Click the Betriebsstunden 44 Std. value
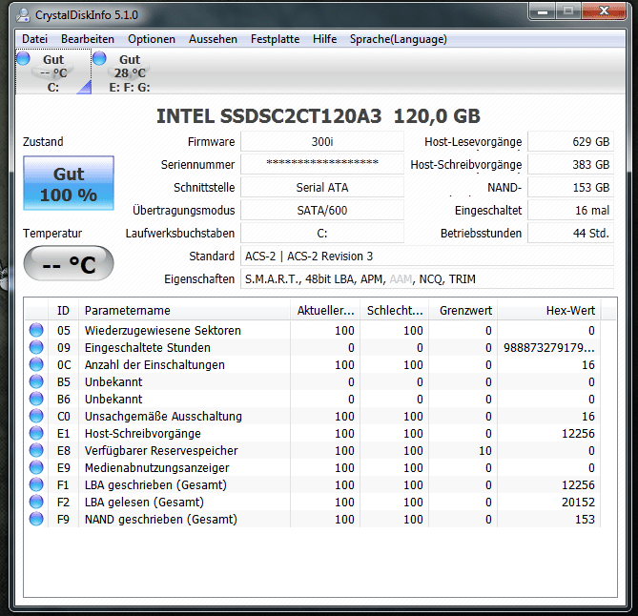 click(571, 233)
